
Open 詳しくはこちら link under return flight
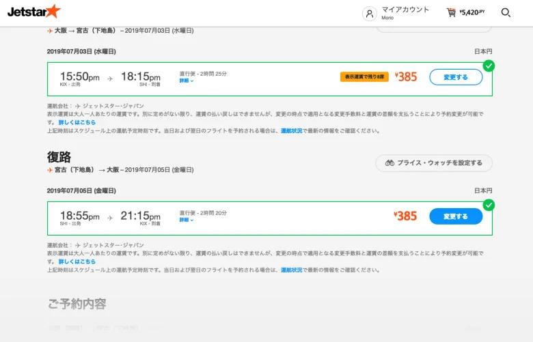pos(77,261)
